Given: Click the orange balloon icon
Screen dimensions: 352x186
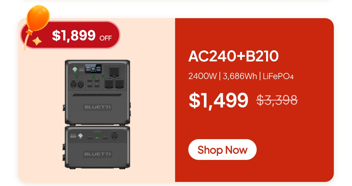Looking at the screenshot, I should pos(38,18).
